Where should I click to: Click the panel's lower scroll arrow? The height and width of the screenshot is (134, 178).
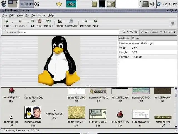tap(140, 6)
